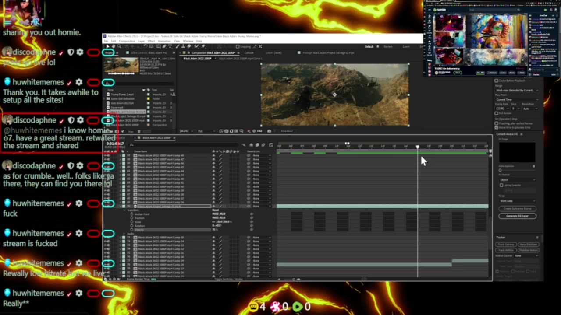Click the Opacity stopwatch icon

(131, 230)
